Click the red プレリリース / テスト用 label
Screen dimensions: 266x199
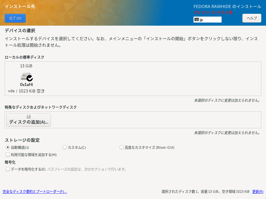click(213, 12)
